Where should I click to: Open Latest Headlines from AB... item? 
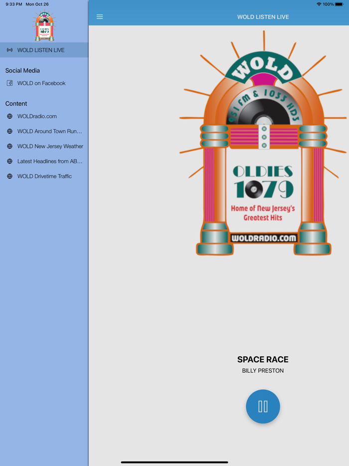[x=44, y=161]
